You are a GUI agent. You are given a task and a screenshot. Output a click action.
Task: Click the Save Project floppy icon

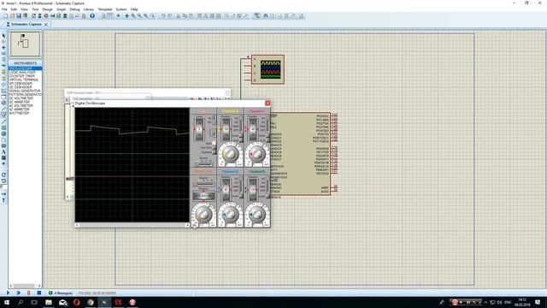click(19, 15)
